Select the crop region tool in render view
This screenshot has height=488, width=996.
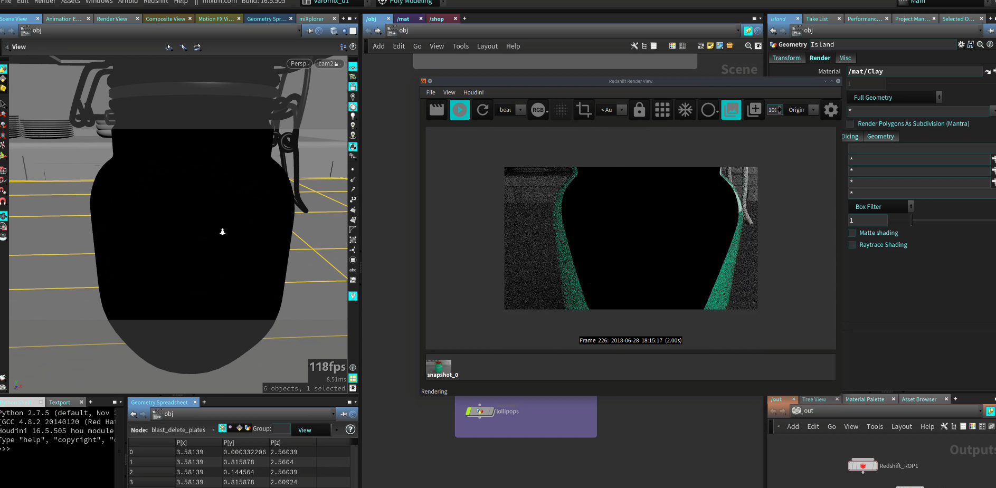(583, 110)
